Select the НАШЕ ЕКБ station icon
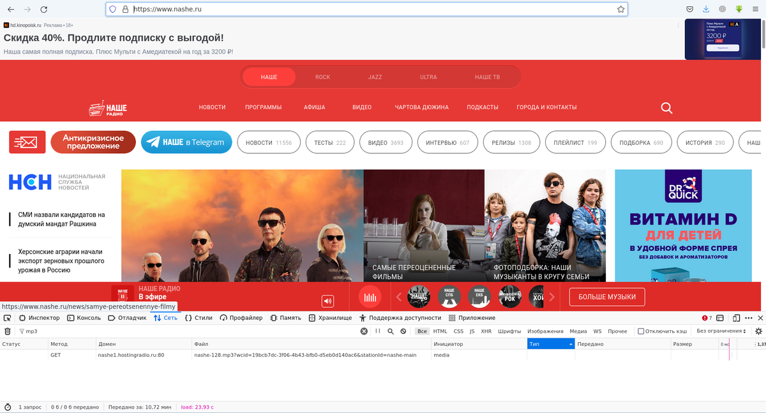 coord(479,297)
